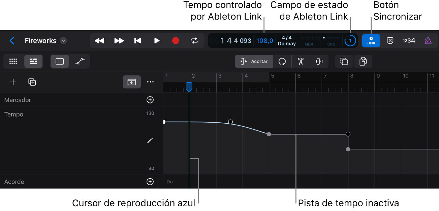
Task: Tap the Do chord in the Acorde lane
Action: pyautogui.click(x=170, y=182)
